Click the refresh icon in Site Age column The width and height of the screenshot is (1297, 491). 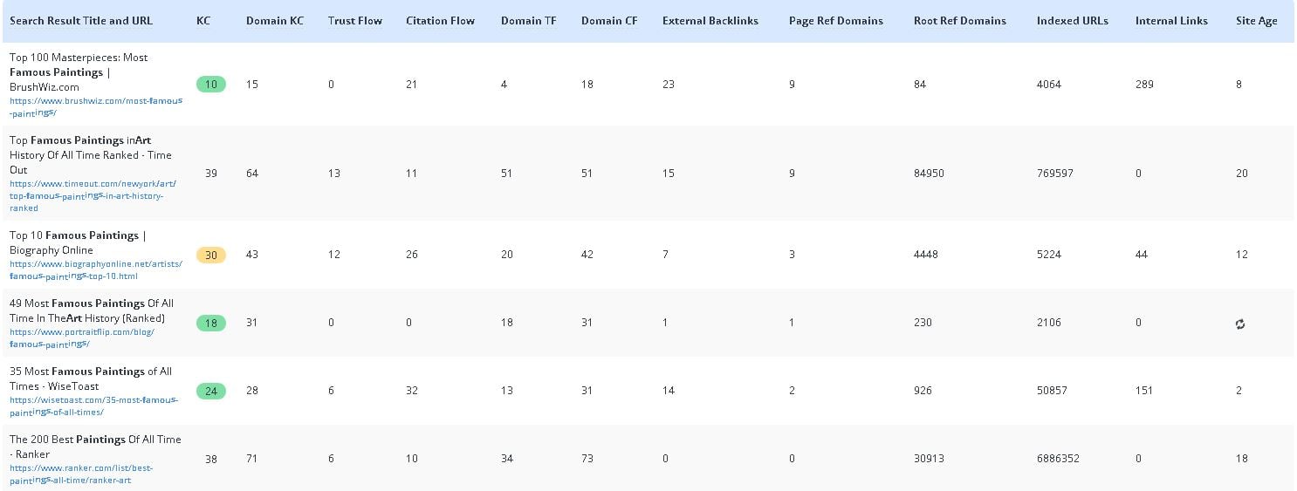click(1240, 324)
